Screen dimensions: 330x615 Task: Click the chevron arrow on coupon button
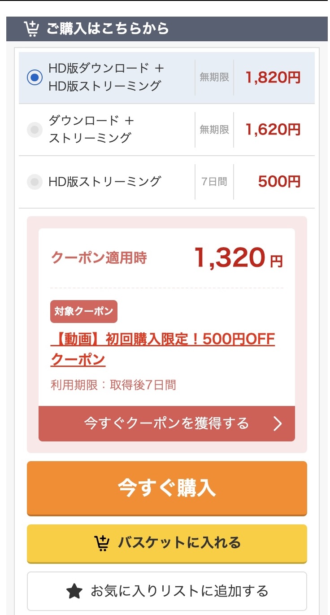[x=278, y=423]
